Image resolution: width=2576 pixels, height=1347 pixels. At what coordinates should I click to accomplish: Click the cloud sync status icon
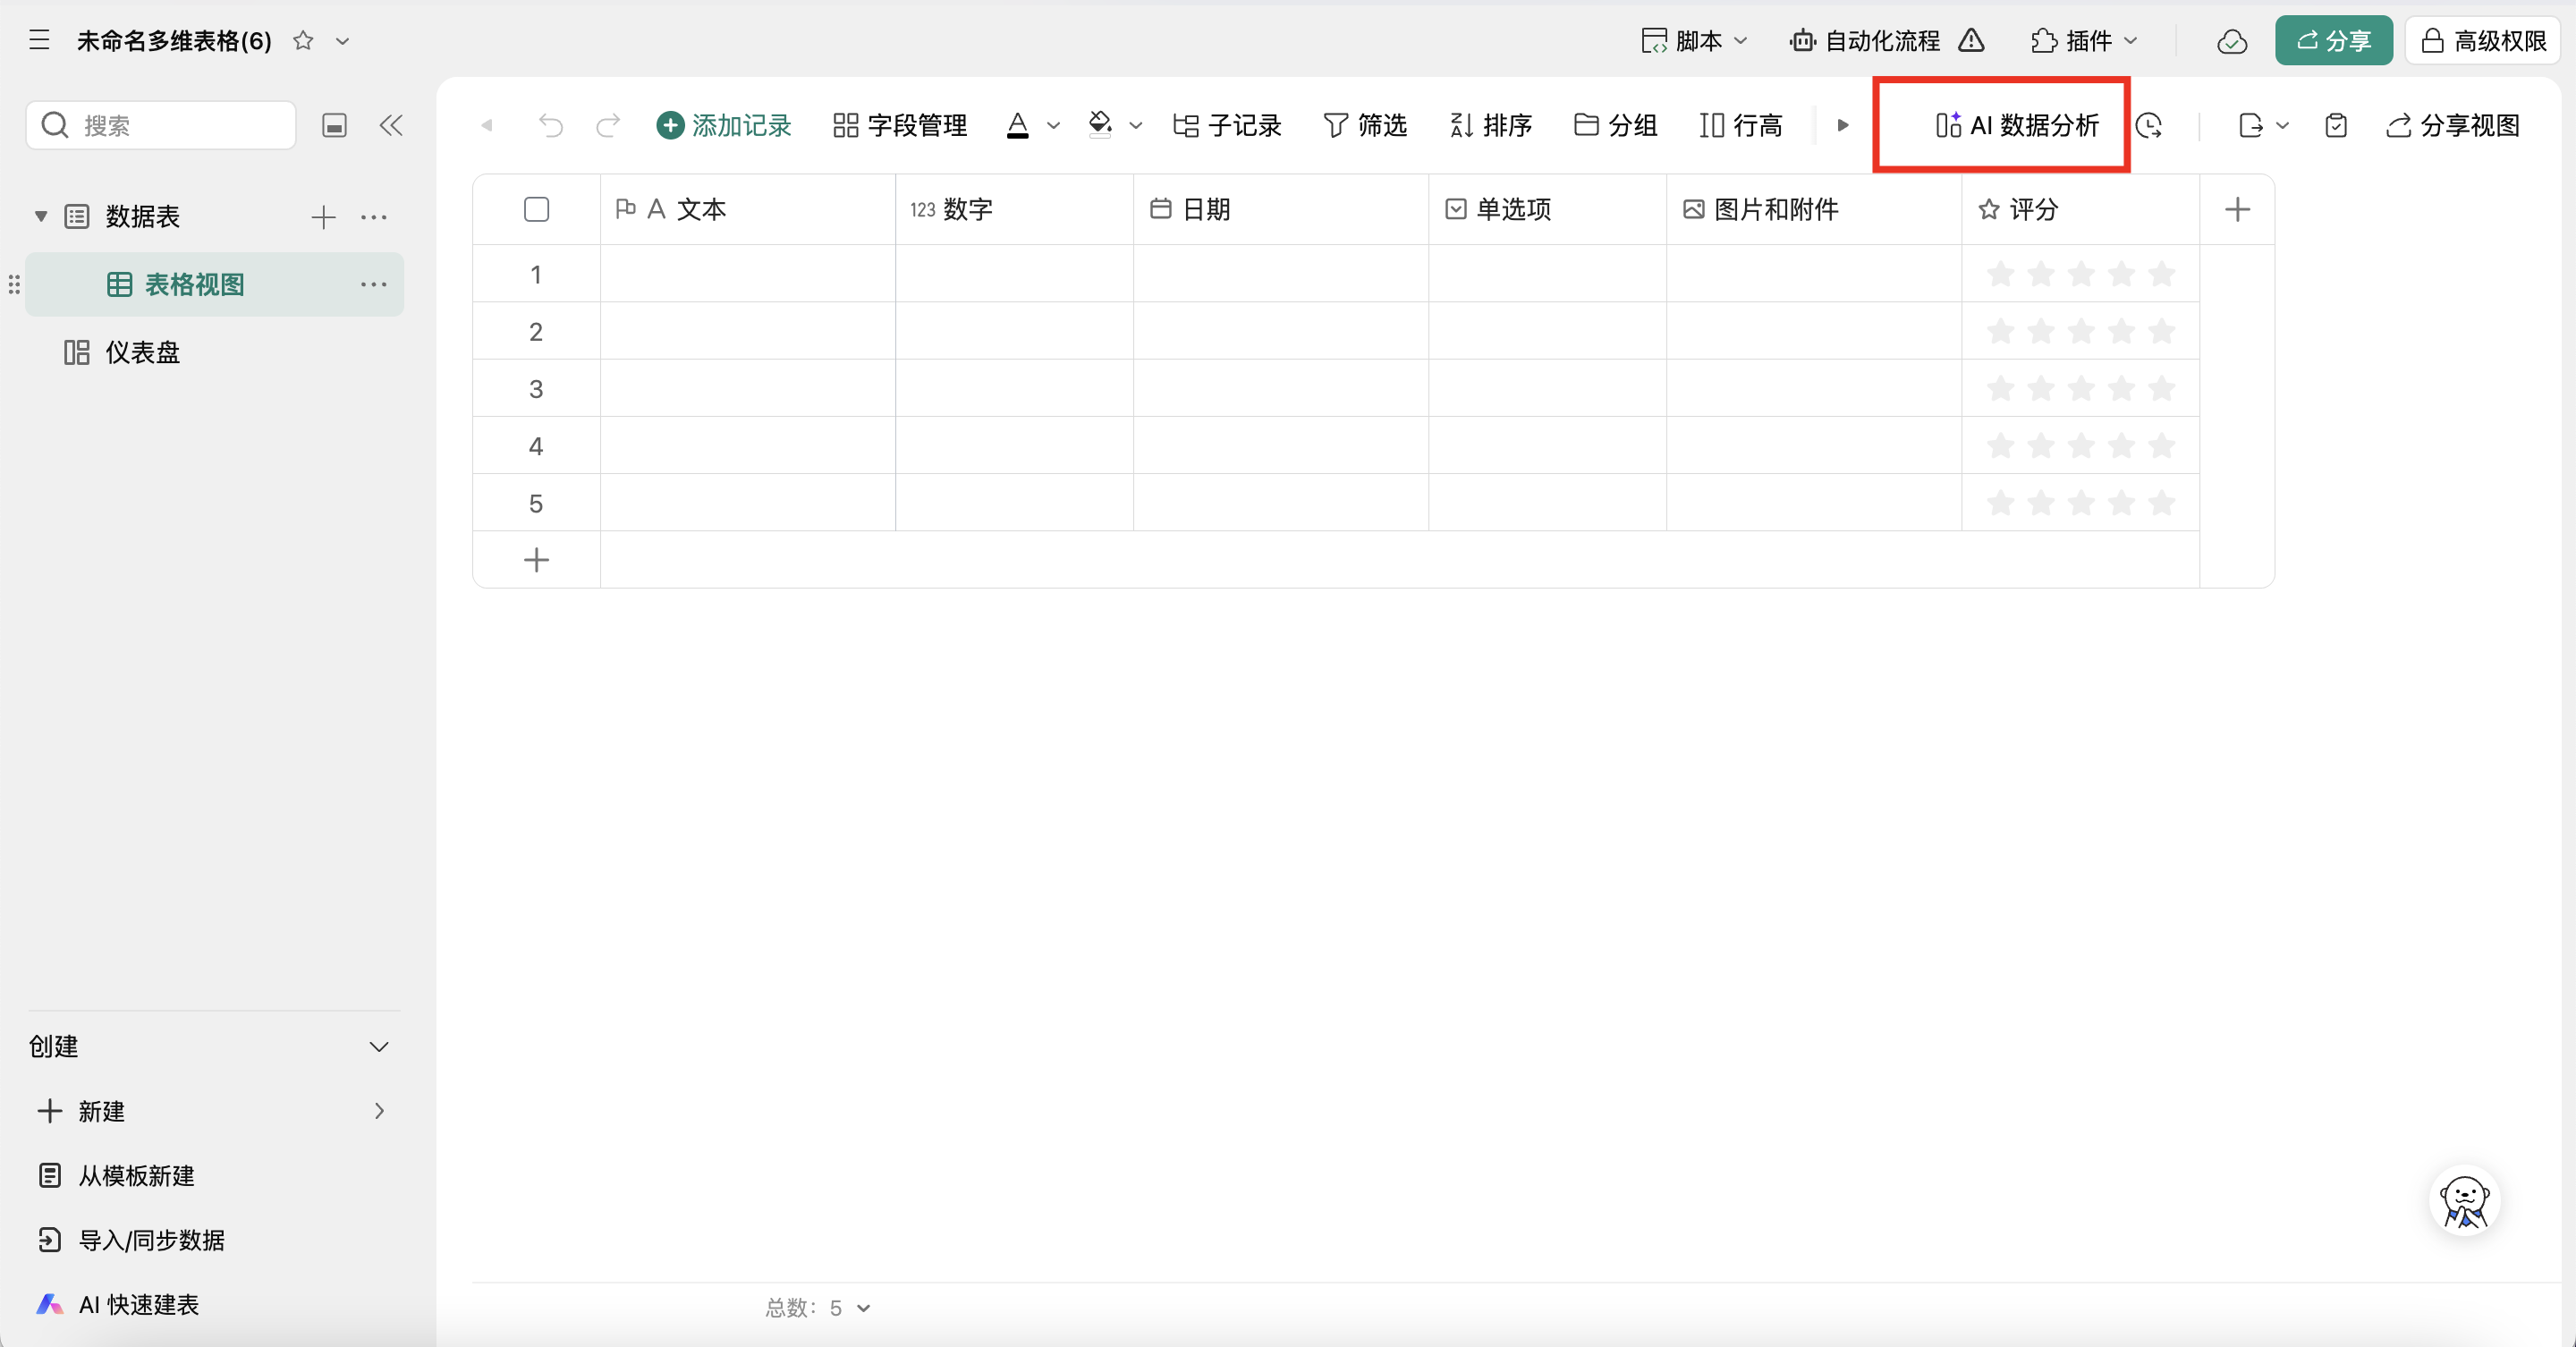point(2232,41)
